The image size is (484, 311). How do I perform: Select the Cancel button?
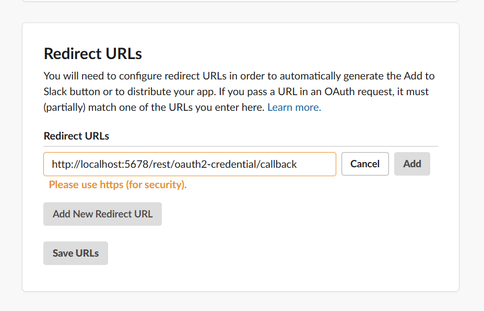point(364,164)
